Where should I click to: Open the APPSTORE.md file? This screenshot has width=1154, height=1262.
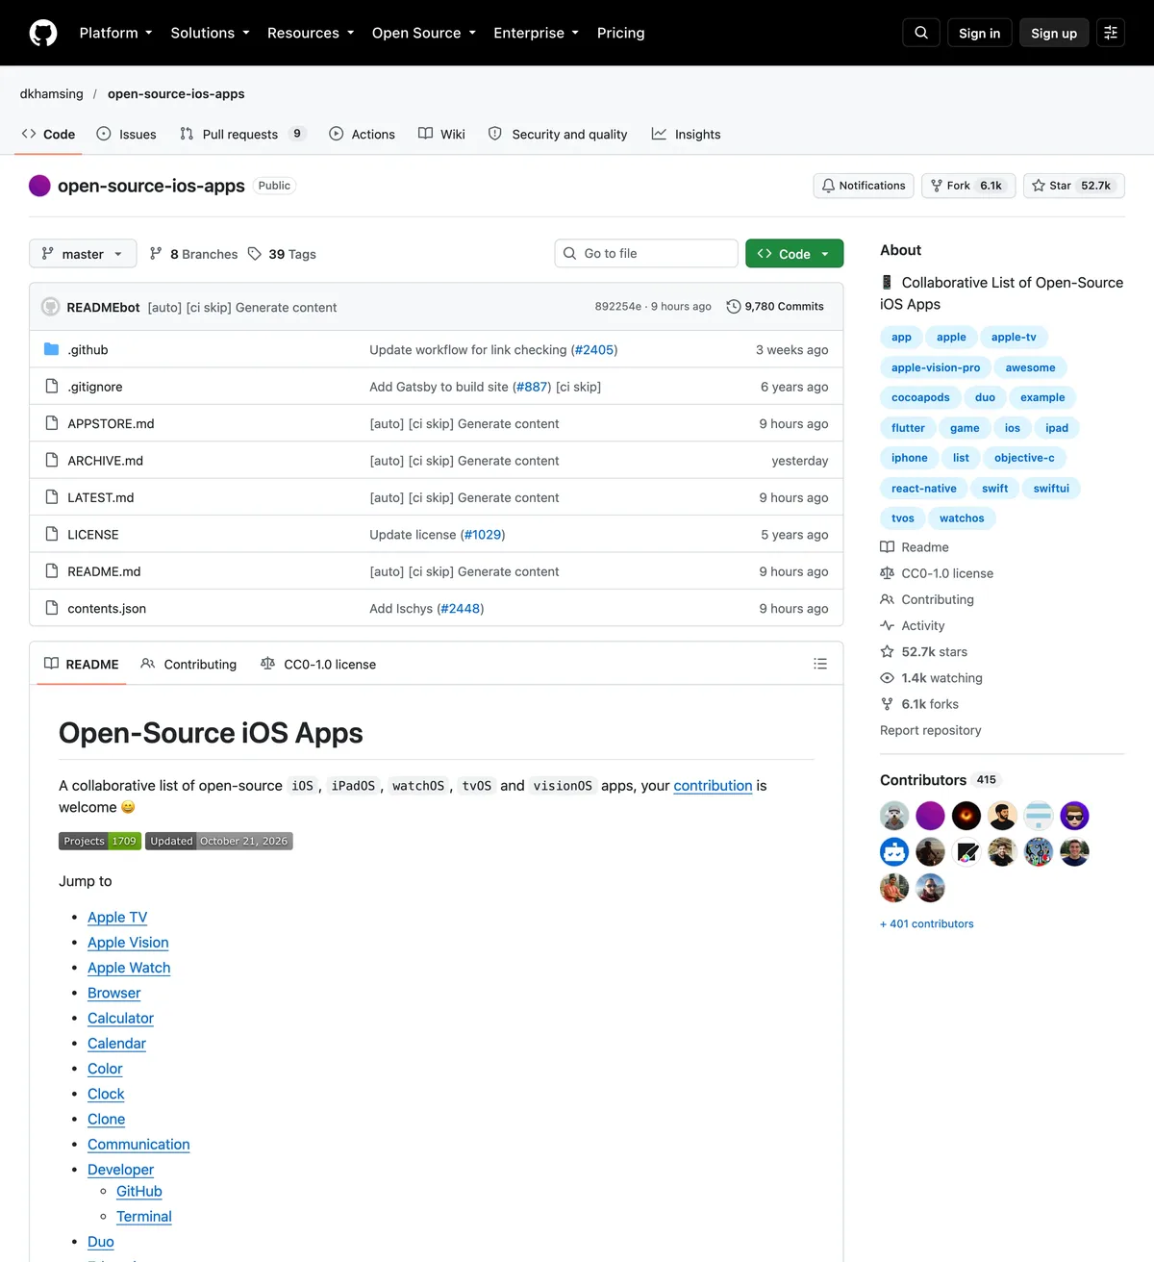coord(111,423)
